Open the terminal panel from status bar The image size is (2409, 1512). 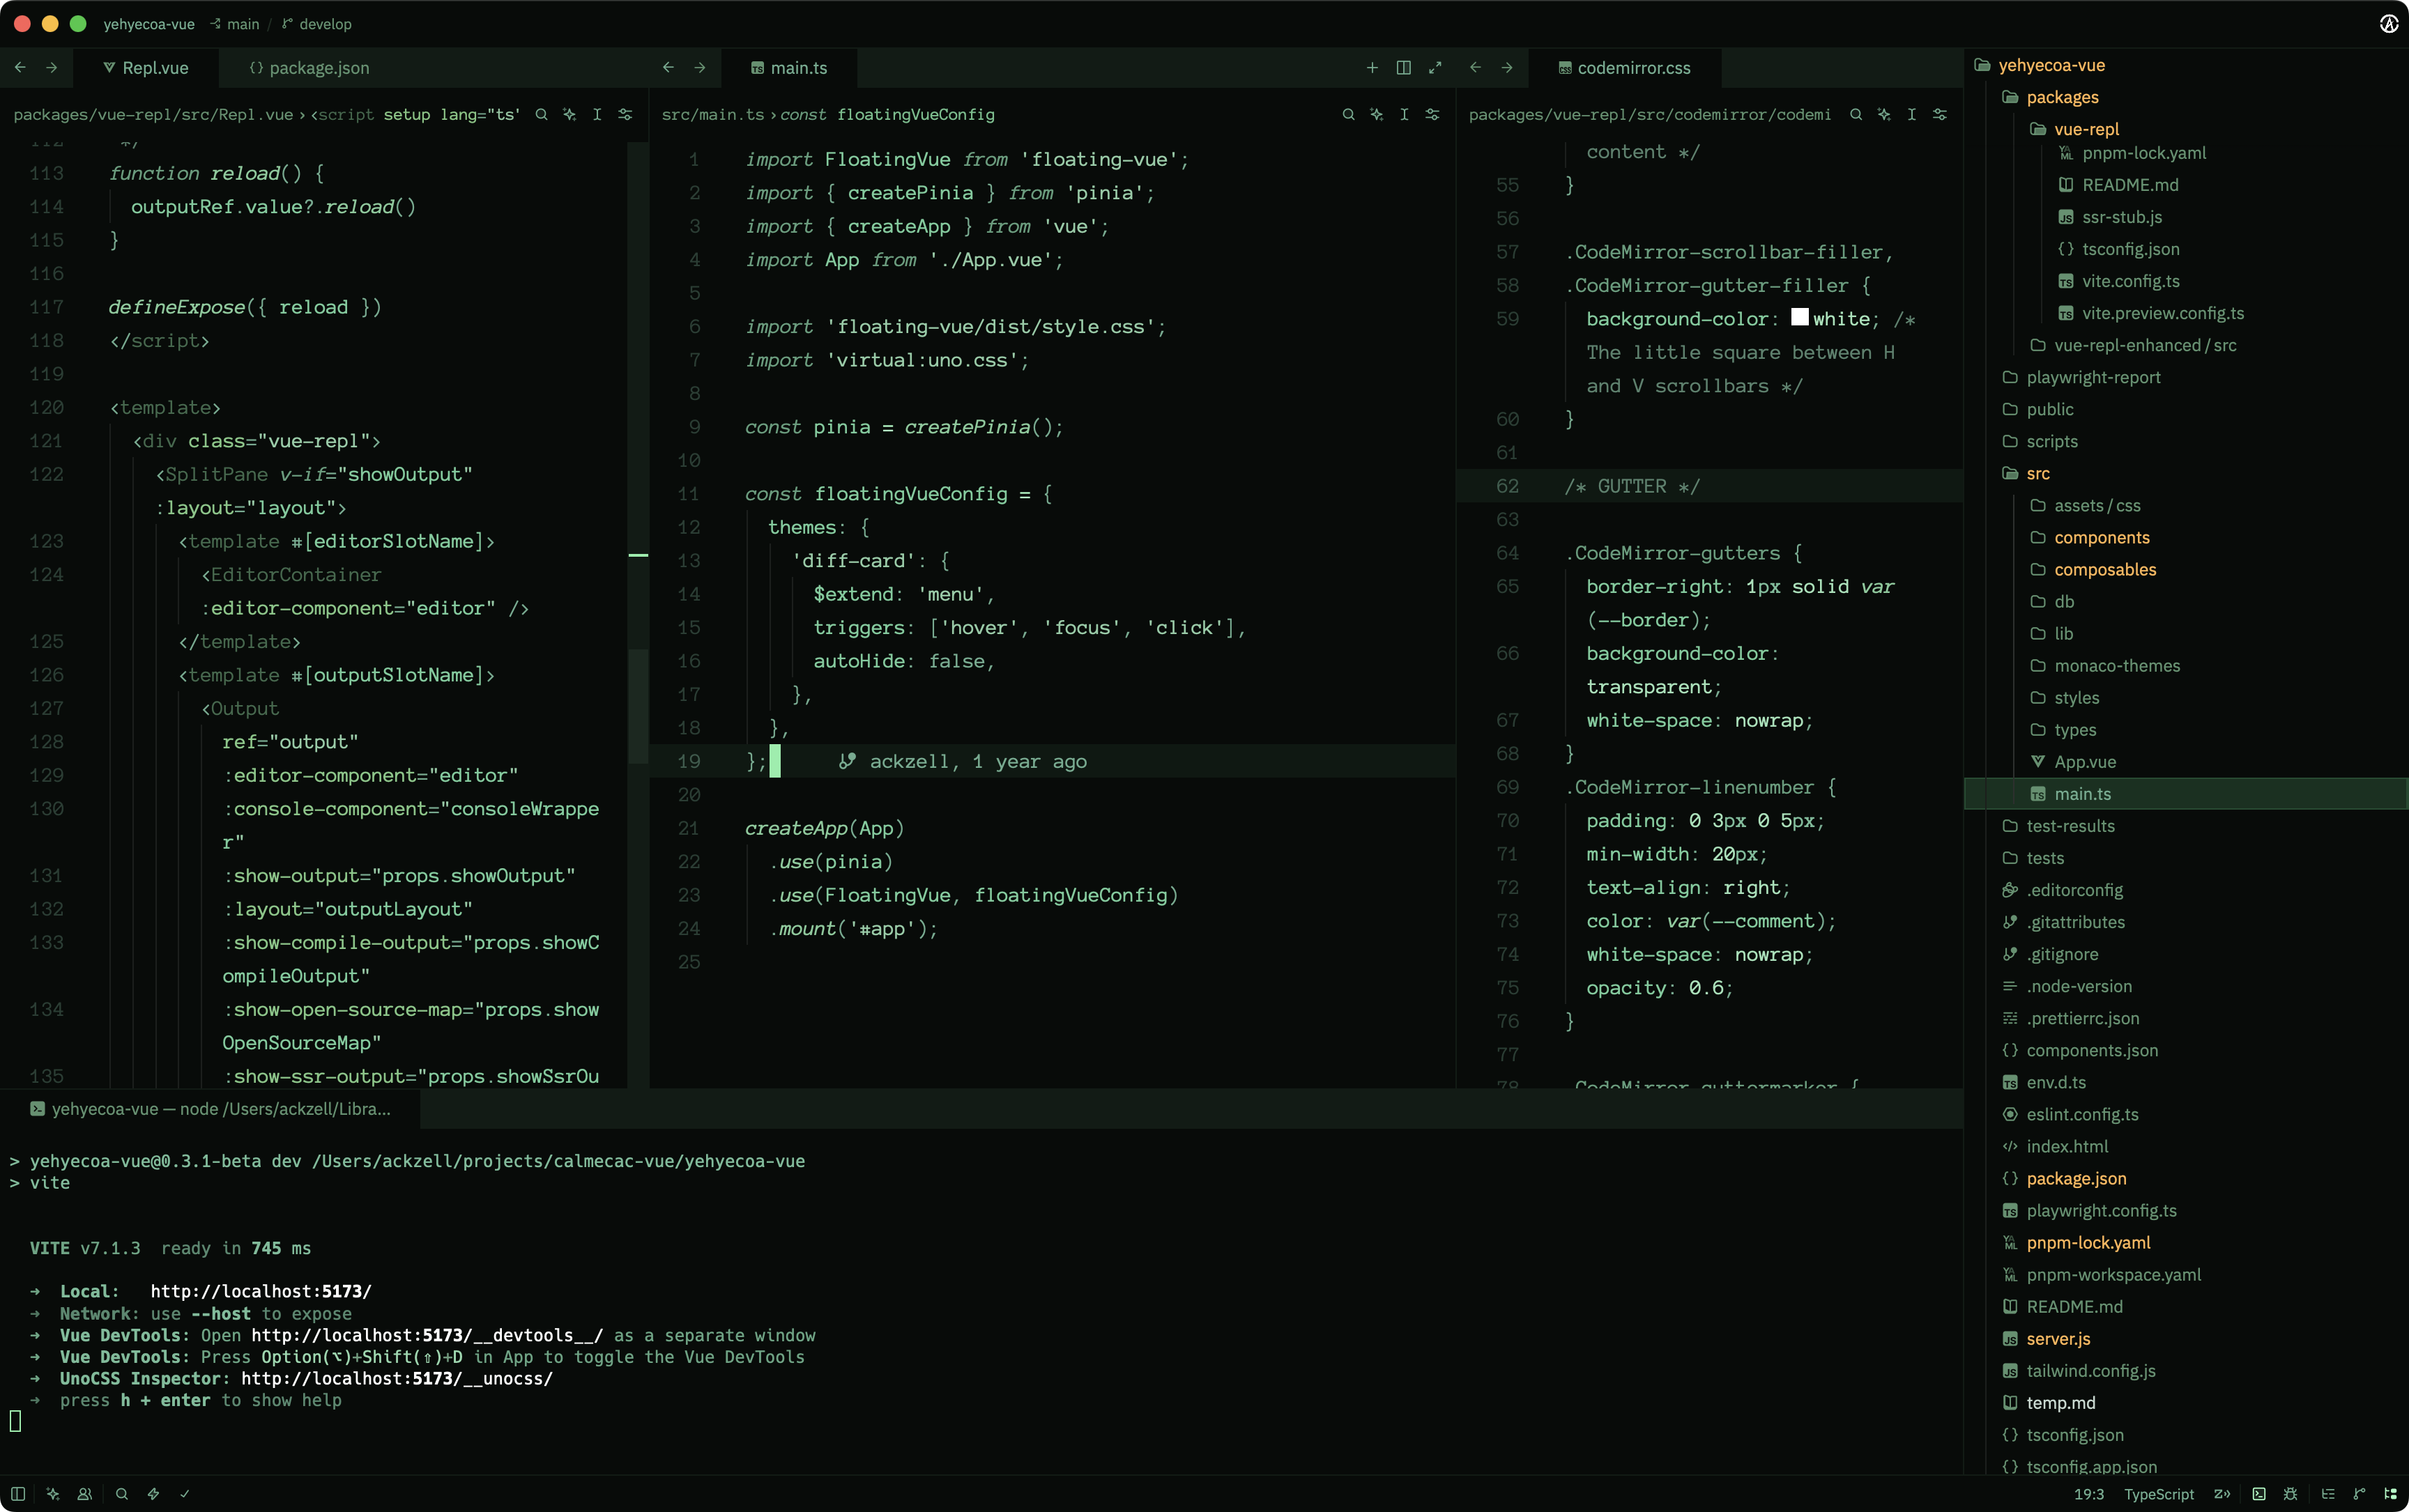(x=2259, y=1494)
